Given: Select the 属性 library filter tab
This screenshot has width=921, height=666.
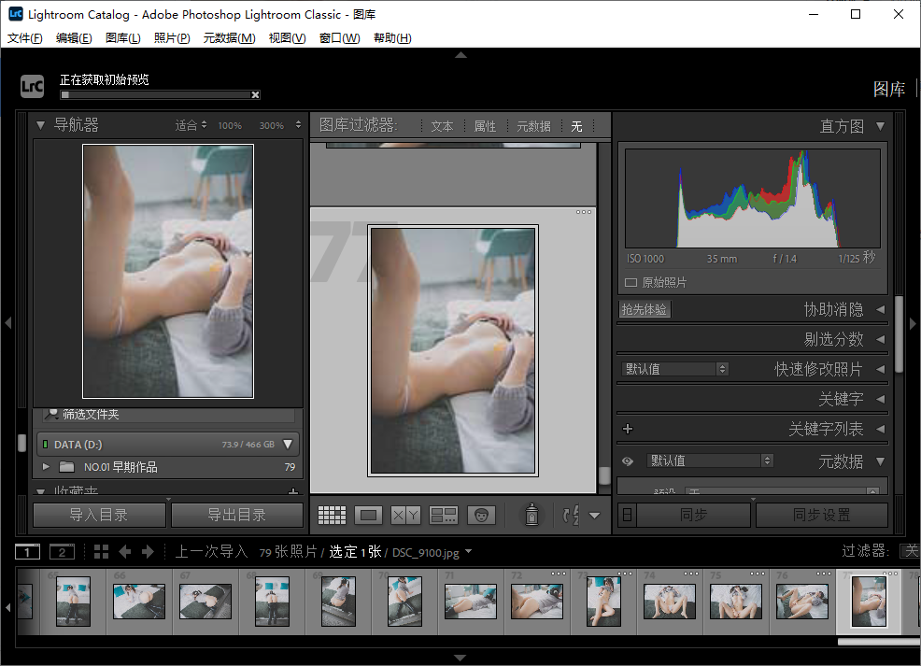Looking at the screenshot, I should click(485, 126).
